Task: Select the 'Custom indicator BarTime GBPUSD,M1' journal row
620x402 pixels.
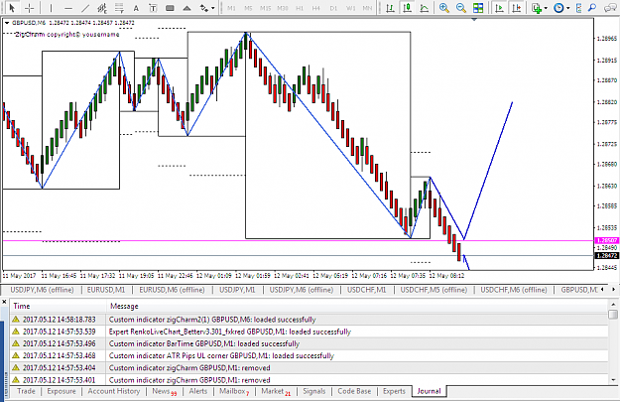Action: coord(309,343)
